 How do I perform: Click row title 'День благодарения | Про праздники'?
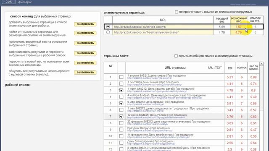click(x=150, y=141)
